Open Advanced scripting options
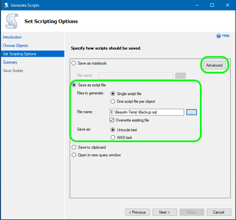 tap(214, 65)
